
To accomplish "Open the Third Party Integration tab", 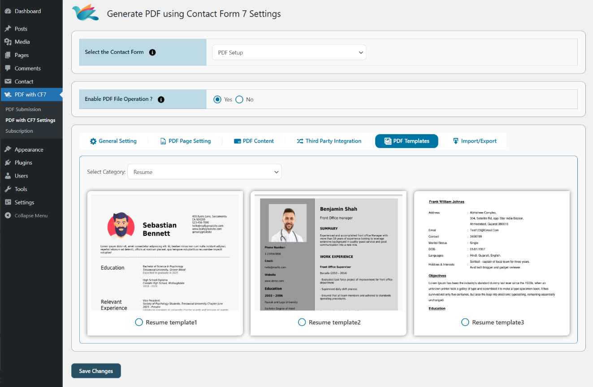I will click(329, 141).
